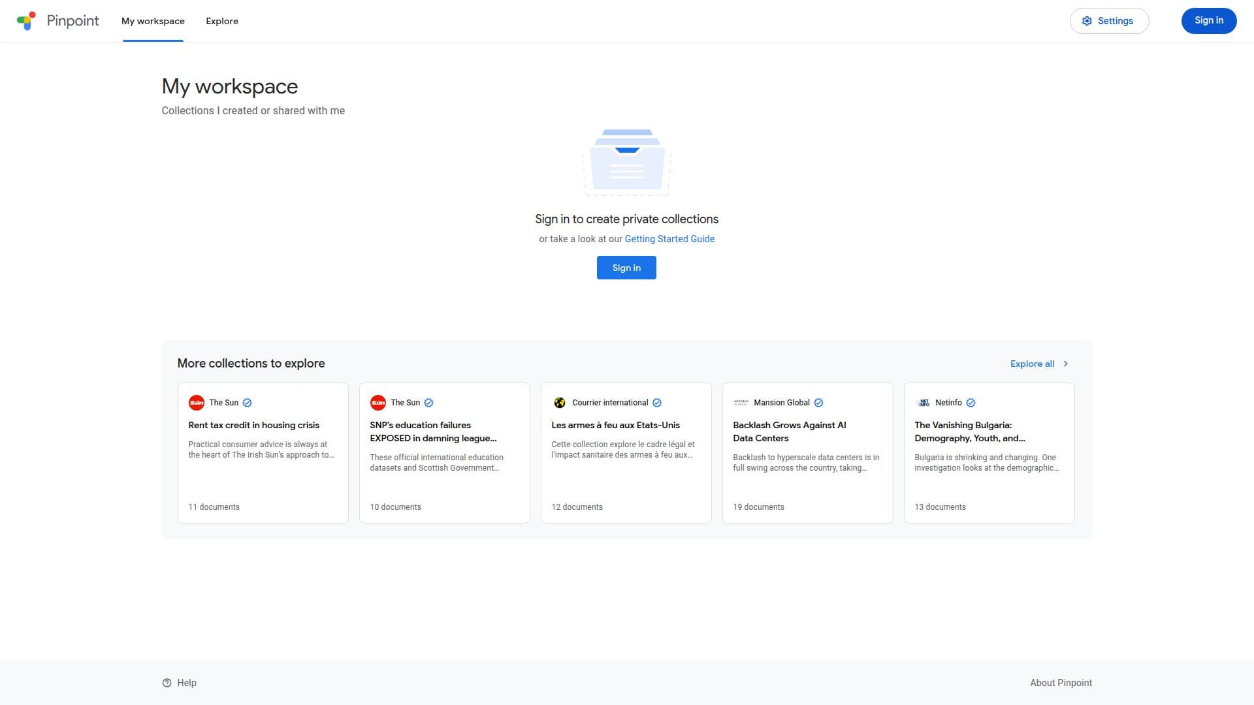Screen dimensions: 1254x705
Task: Click the center Sign in button
Action: (x=626, y=268)
